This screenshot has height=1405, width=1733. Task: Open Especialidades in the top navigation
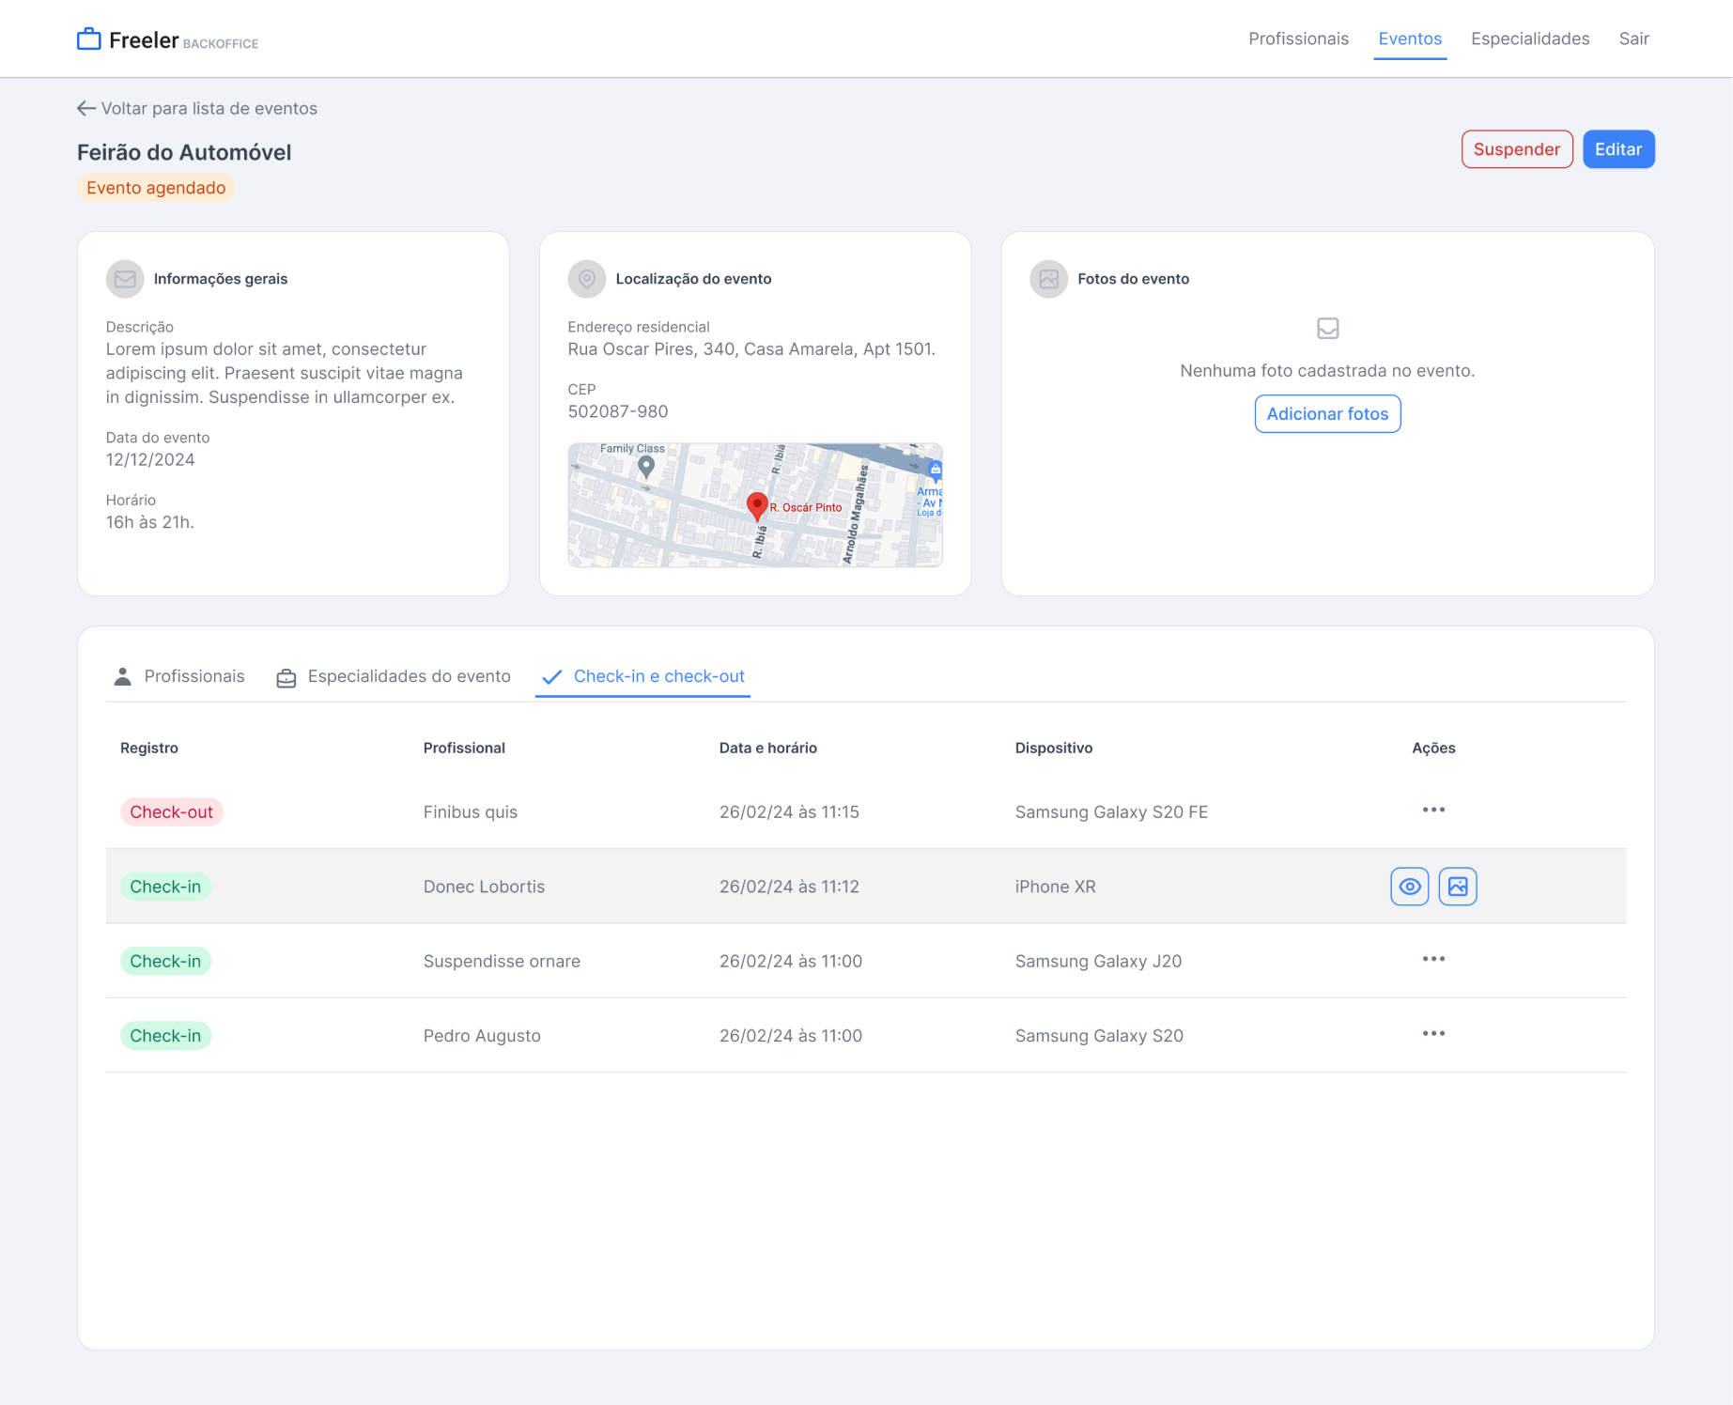1530,39
